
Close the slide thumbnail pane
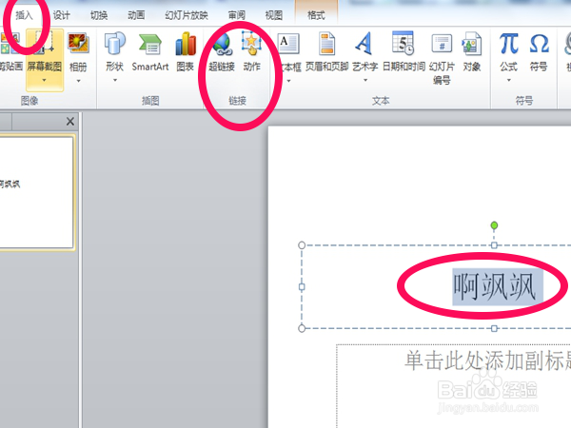(70, 121)
